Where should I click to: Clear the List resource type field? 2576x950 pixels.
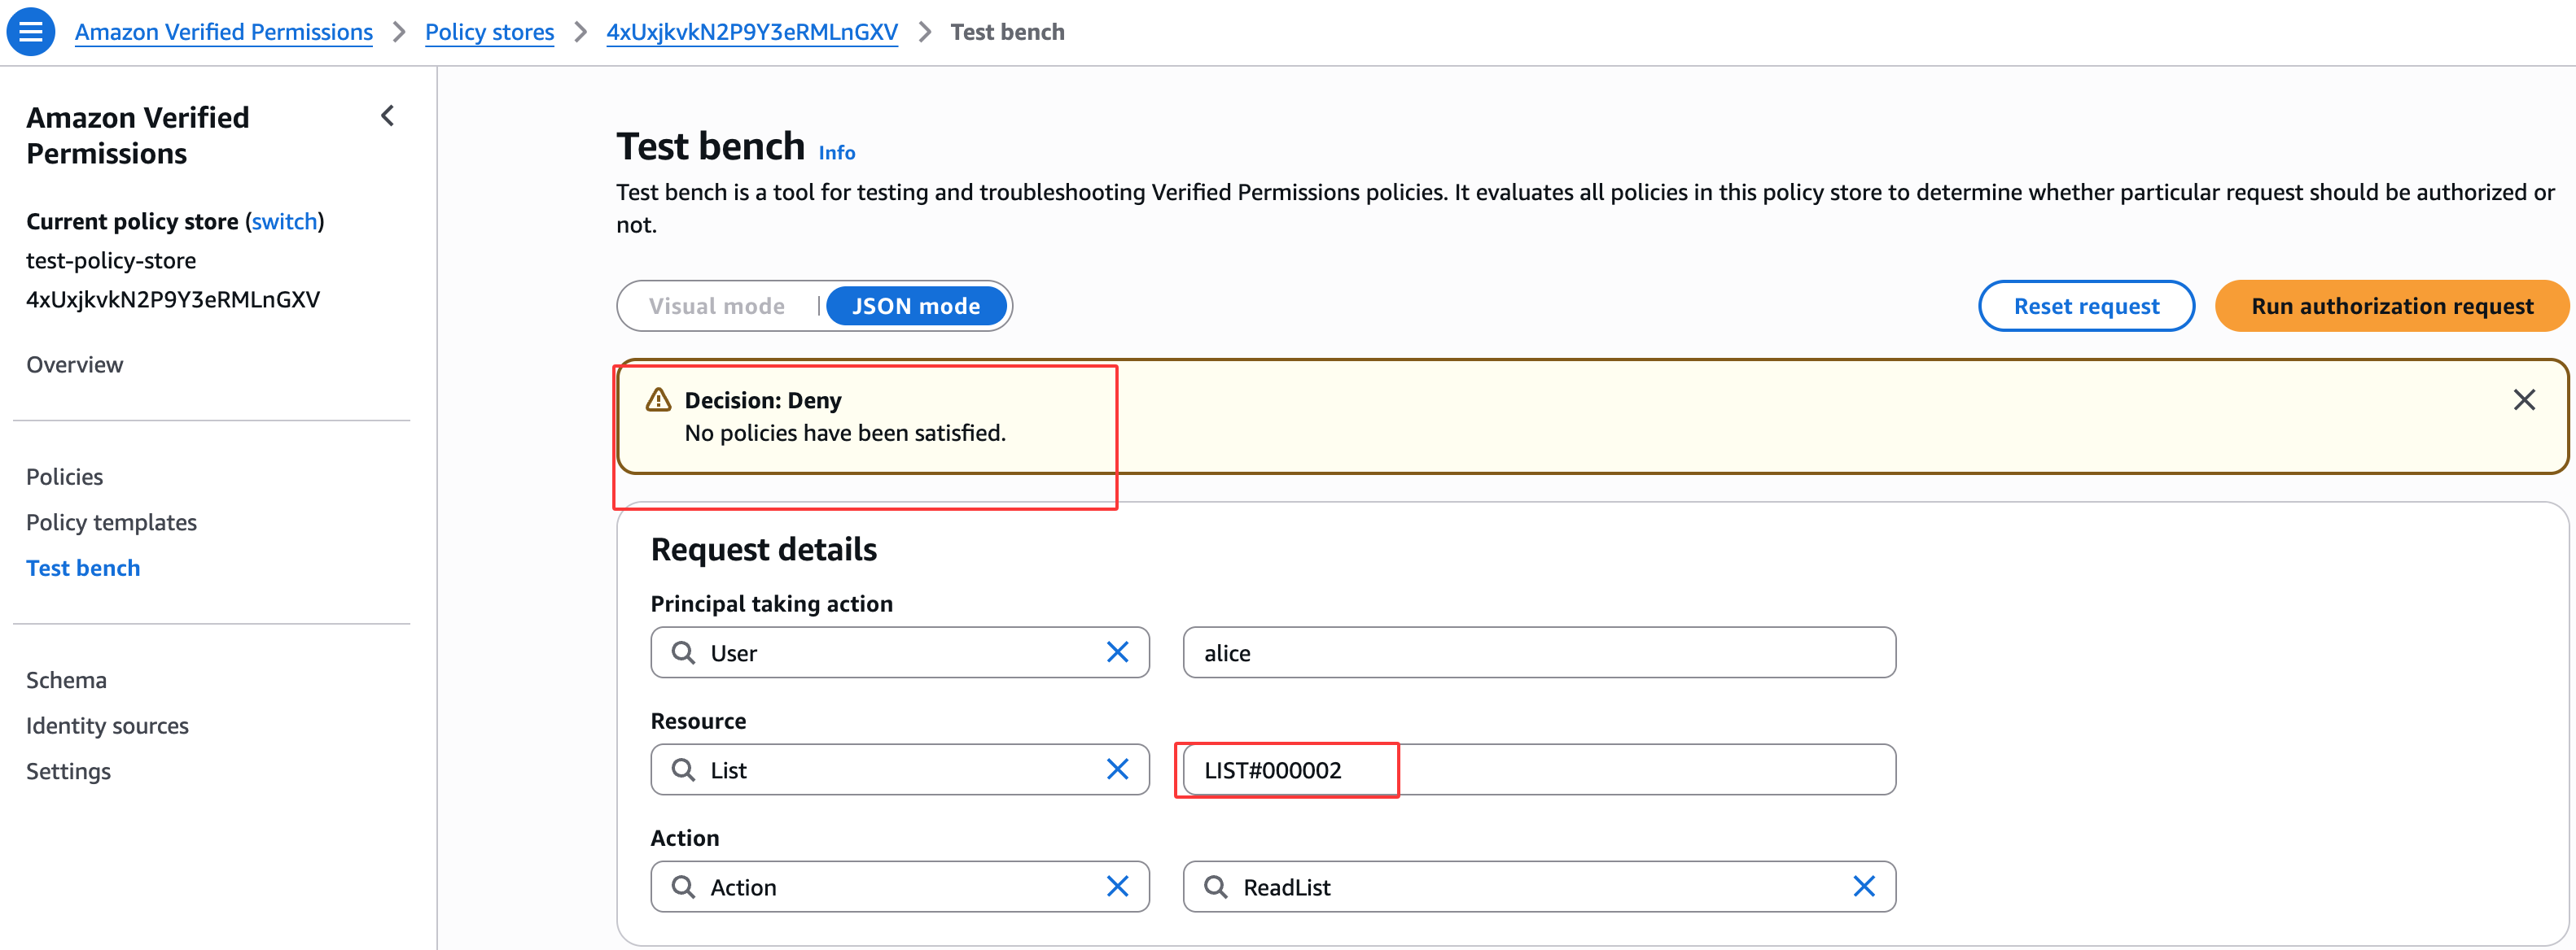tap(1117, 769)
